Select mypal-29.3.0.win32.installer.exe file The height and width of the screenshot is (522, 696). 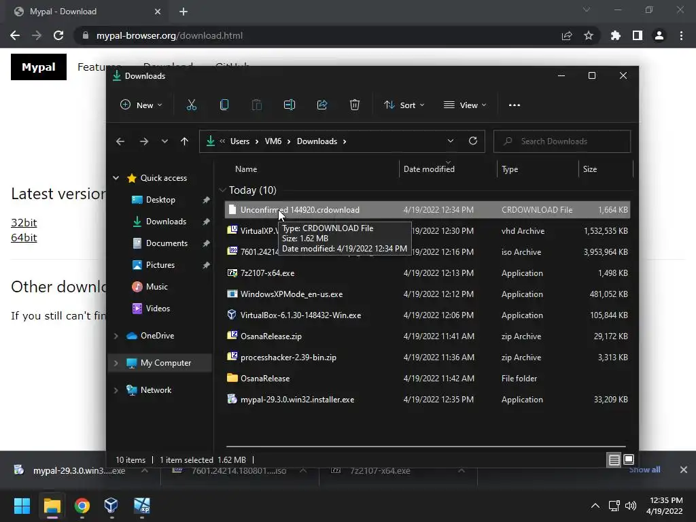tap(298, 400)
